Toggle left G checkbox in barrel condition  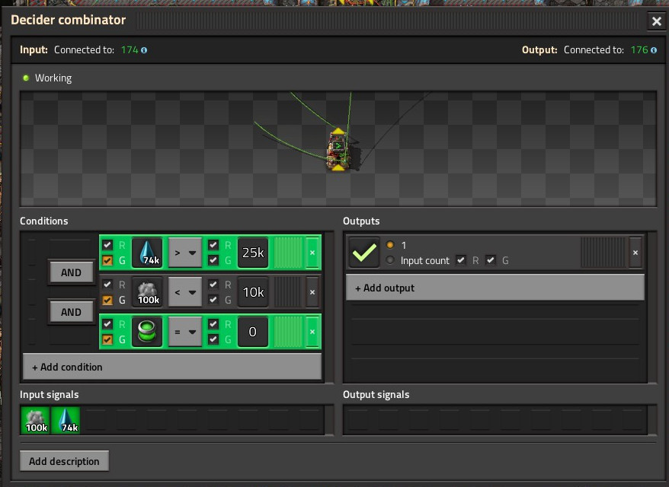[107, 339]
